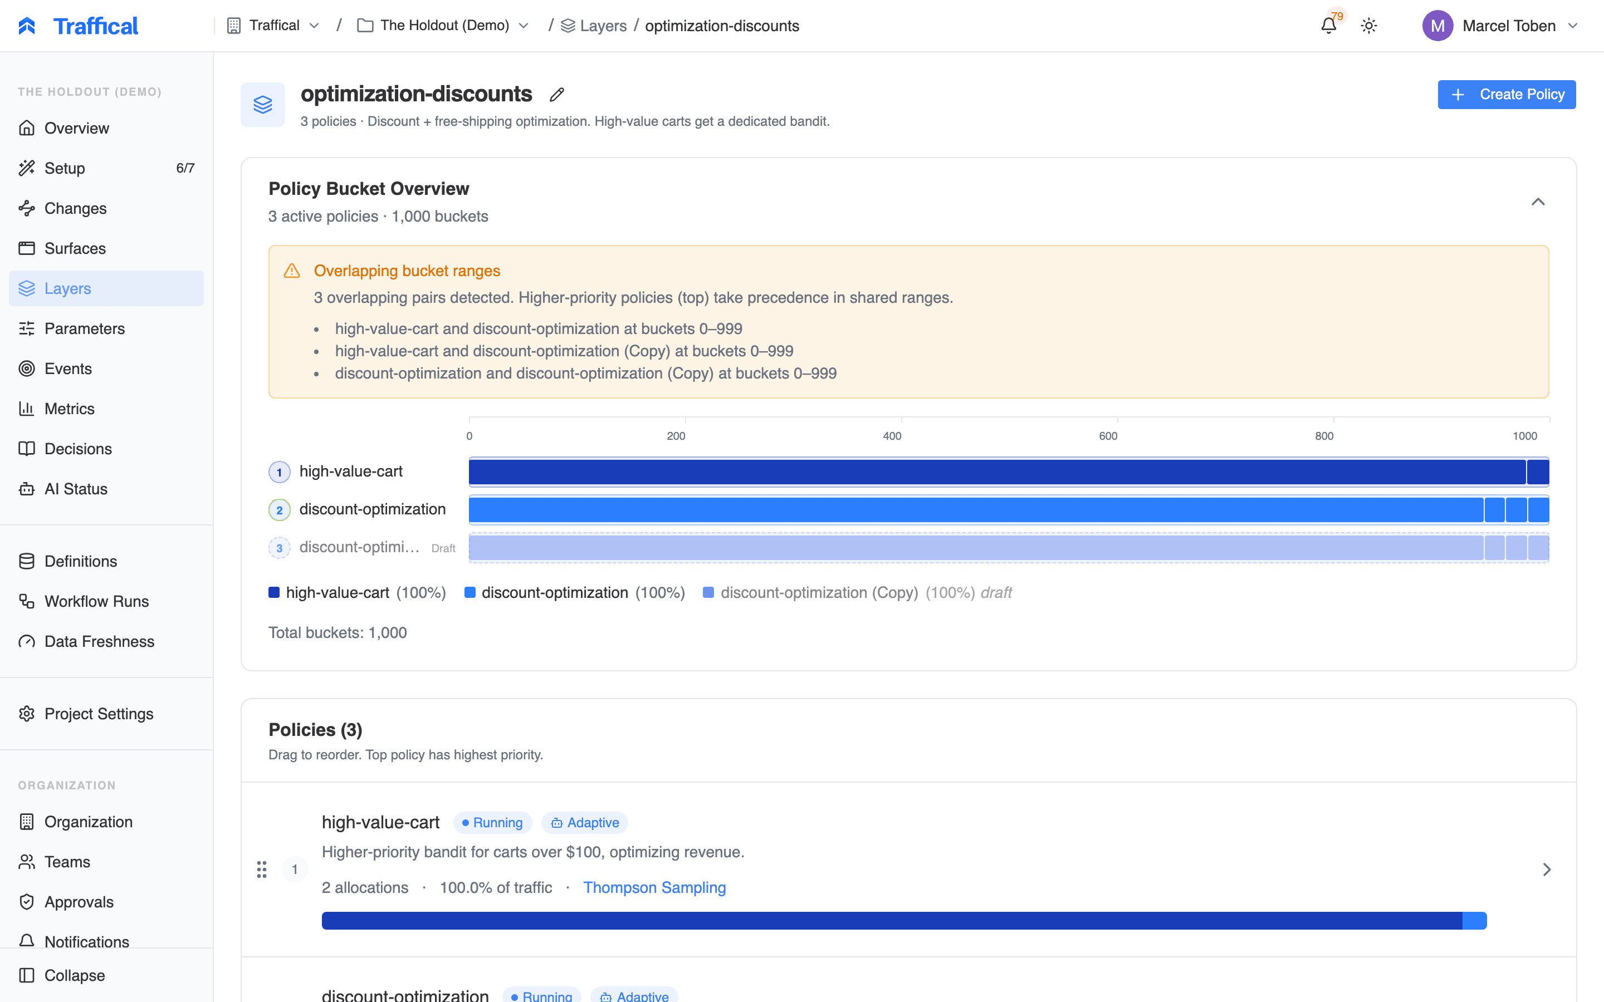Click the Marcel Toben avatar circle
This screenshot has height=1002, width=1604.
tap(1437, 26)
